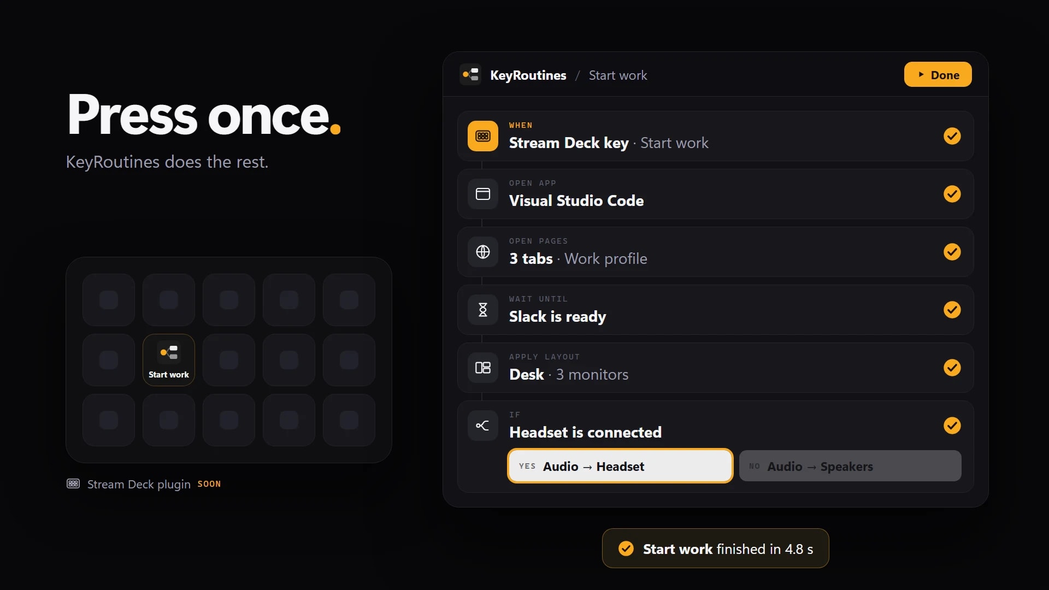This screenshot has width=1049, height=590.
Task: Click the 3 monitors text
Action: pos(592,375)
